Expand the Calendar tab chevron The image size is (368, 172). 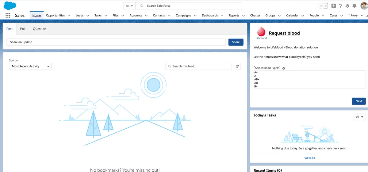coord(303,16)
